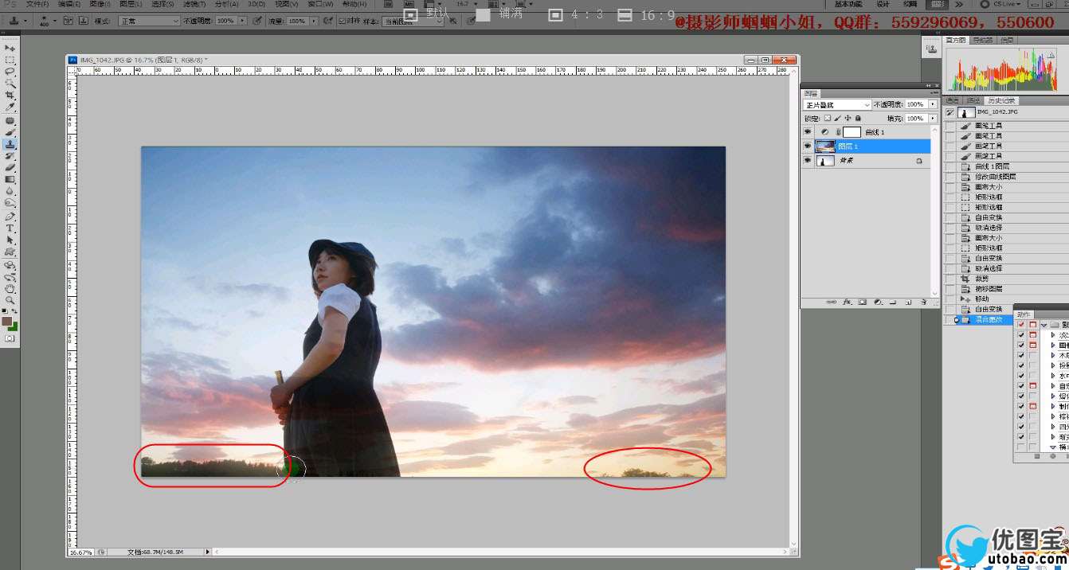Select the Magic Wand tool
The width and height of the screenshot is (1069, 570).
10,83
